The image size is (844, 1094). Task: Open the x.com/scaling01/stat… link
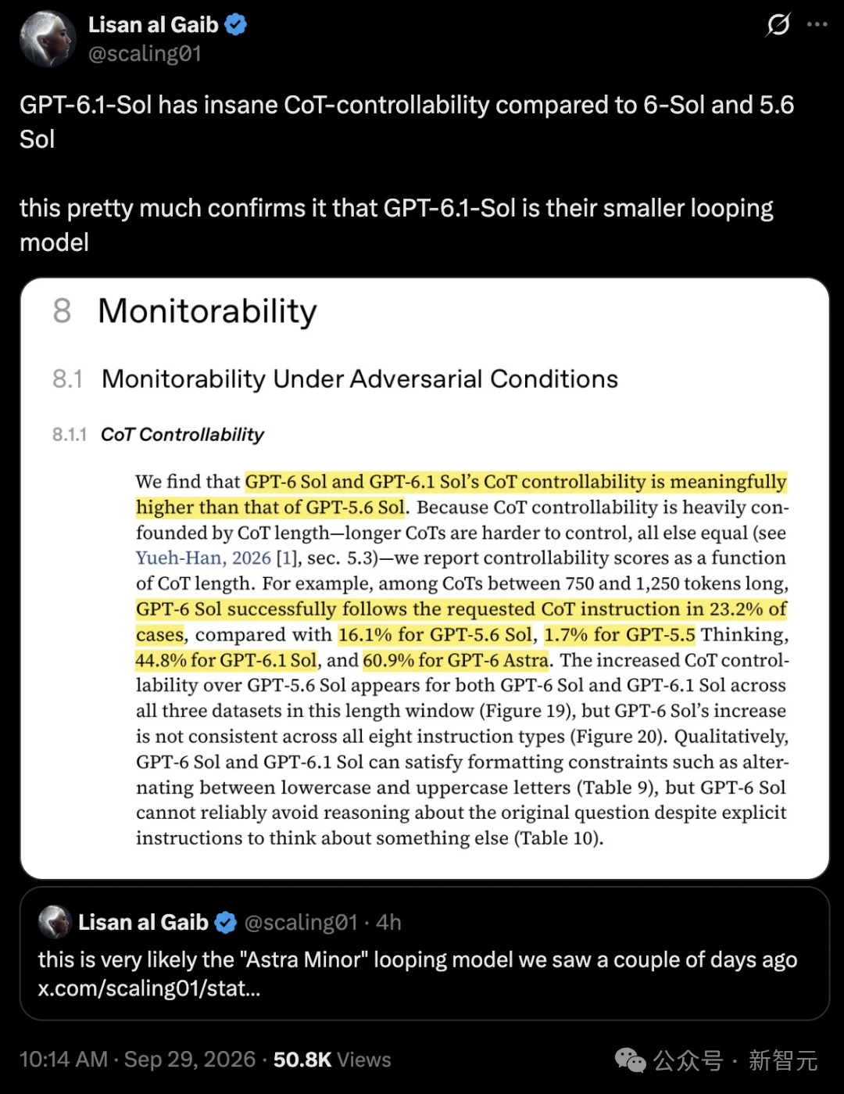[x=149, y=988]
